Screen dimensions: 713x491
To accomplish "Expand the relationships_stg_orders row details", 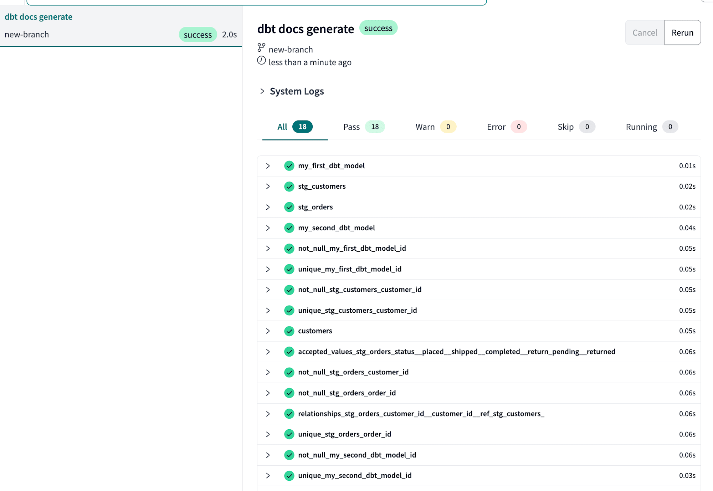I will tap(268, 414).
